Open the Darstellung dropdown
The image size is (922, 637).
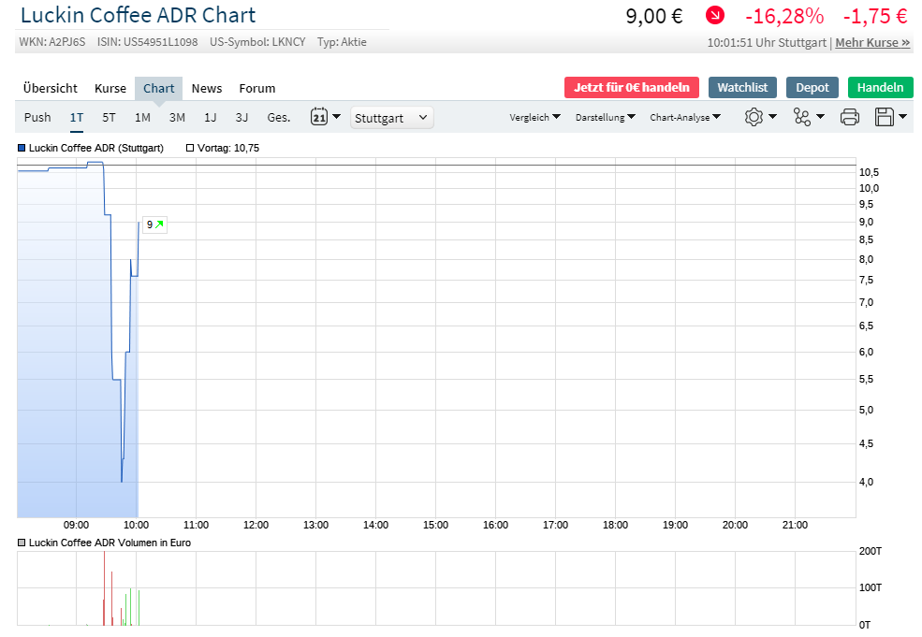point(605,117)
